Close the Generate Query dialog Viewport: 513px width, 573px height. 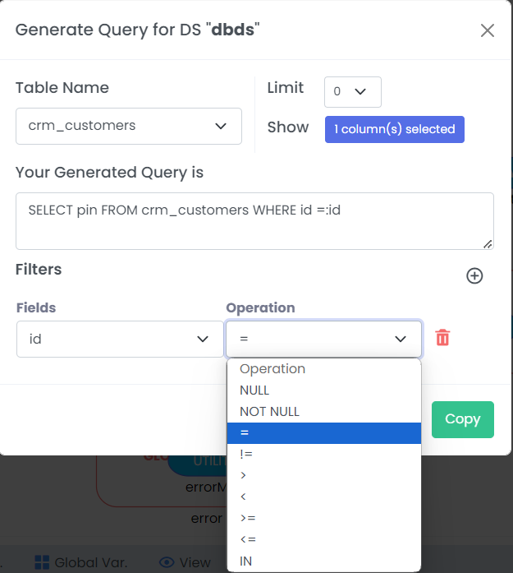tap(487, 30)
